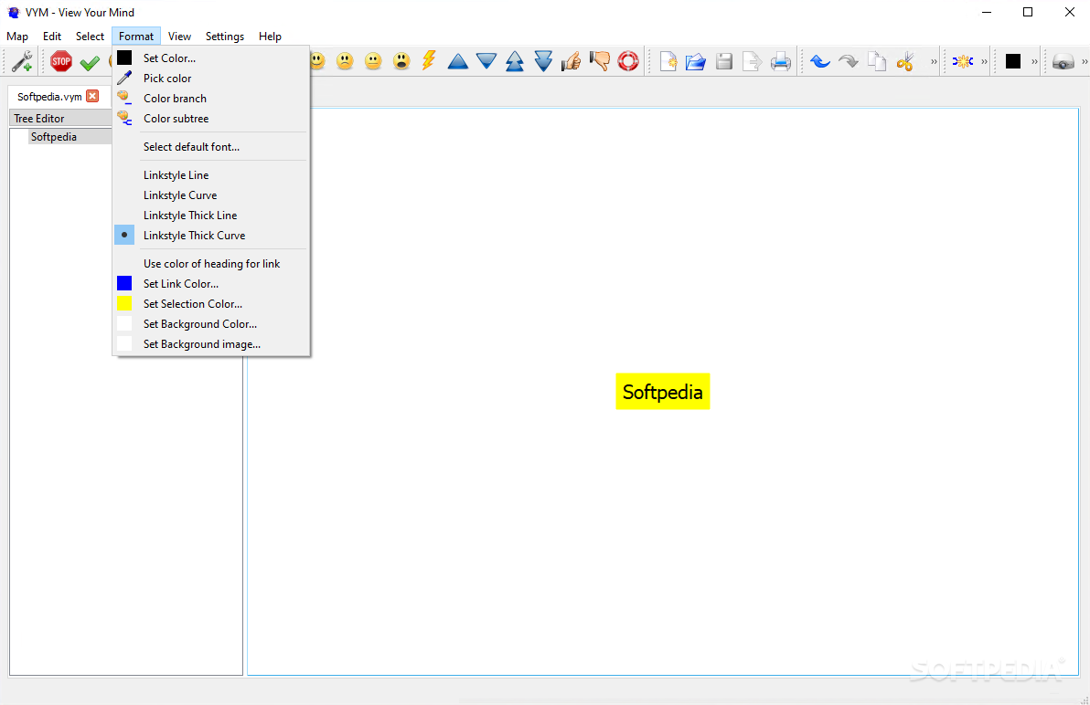Select Linkstyle Thick Curve option
This screenshot has width=1090, height=705.
click(x=210, y=236)
